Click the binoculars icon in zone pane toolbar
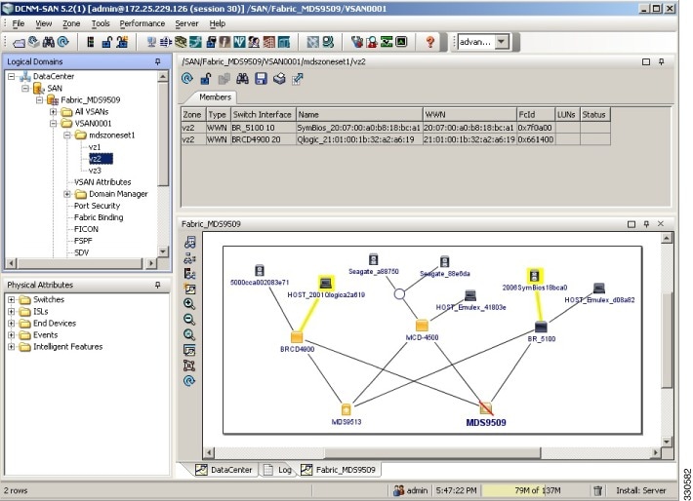693x501 pixels. pyautogui.click(x=242, y=79)
